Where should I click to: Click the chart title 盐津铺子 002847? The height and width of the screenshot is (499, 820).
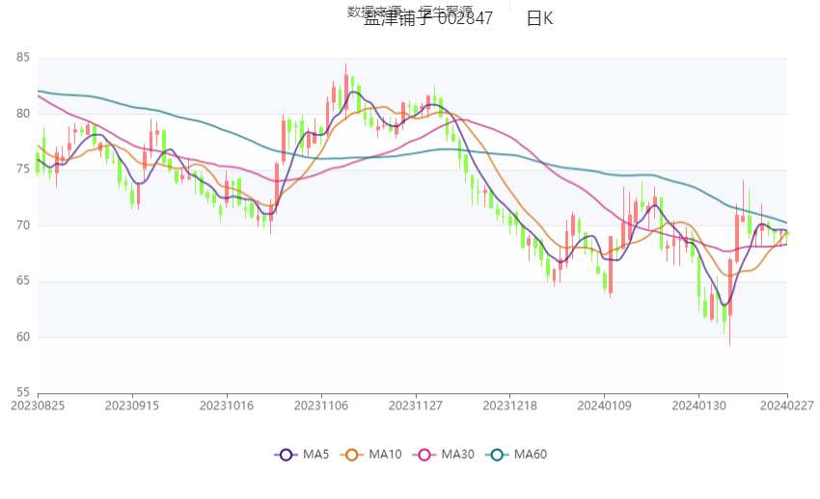tap(427, 19)
